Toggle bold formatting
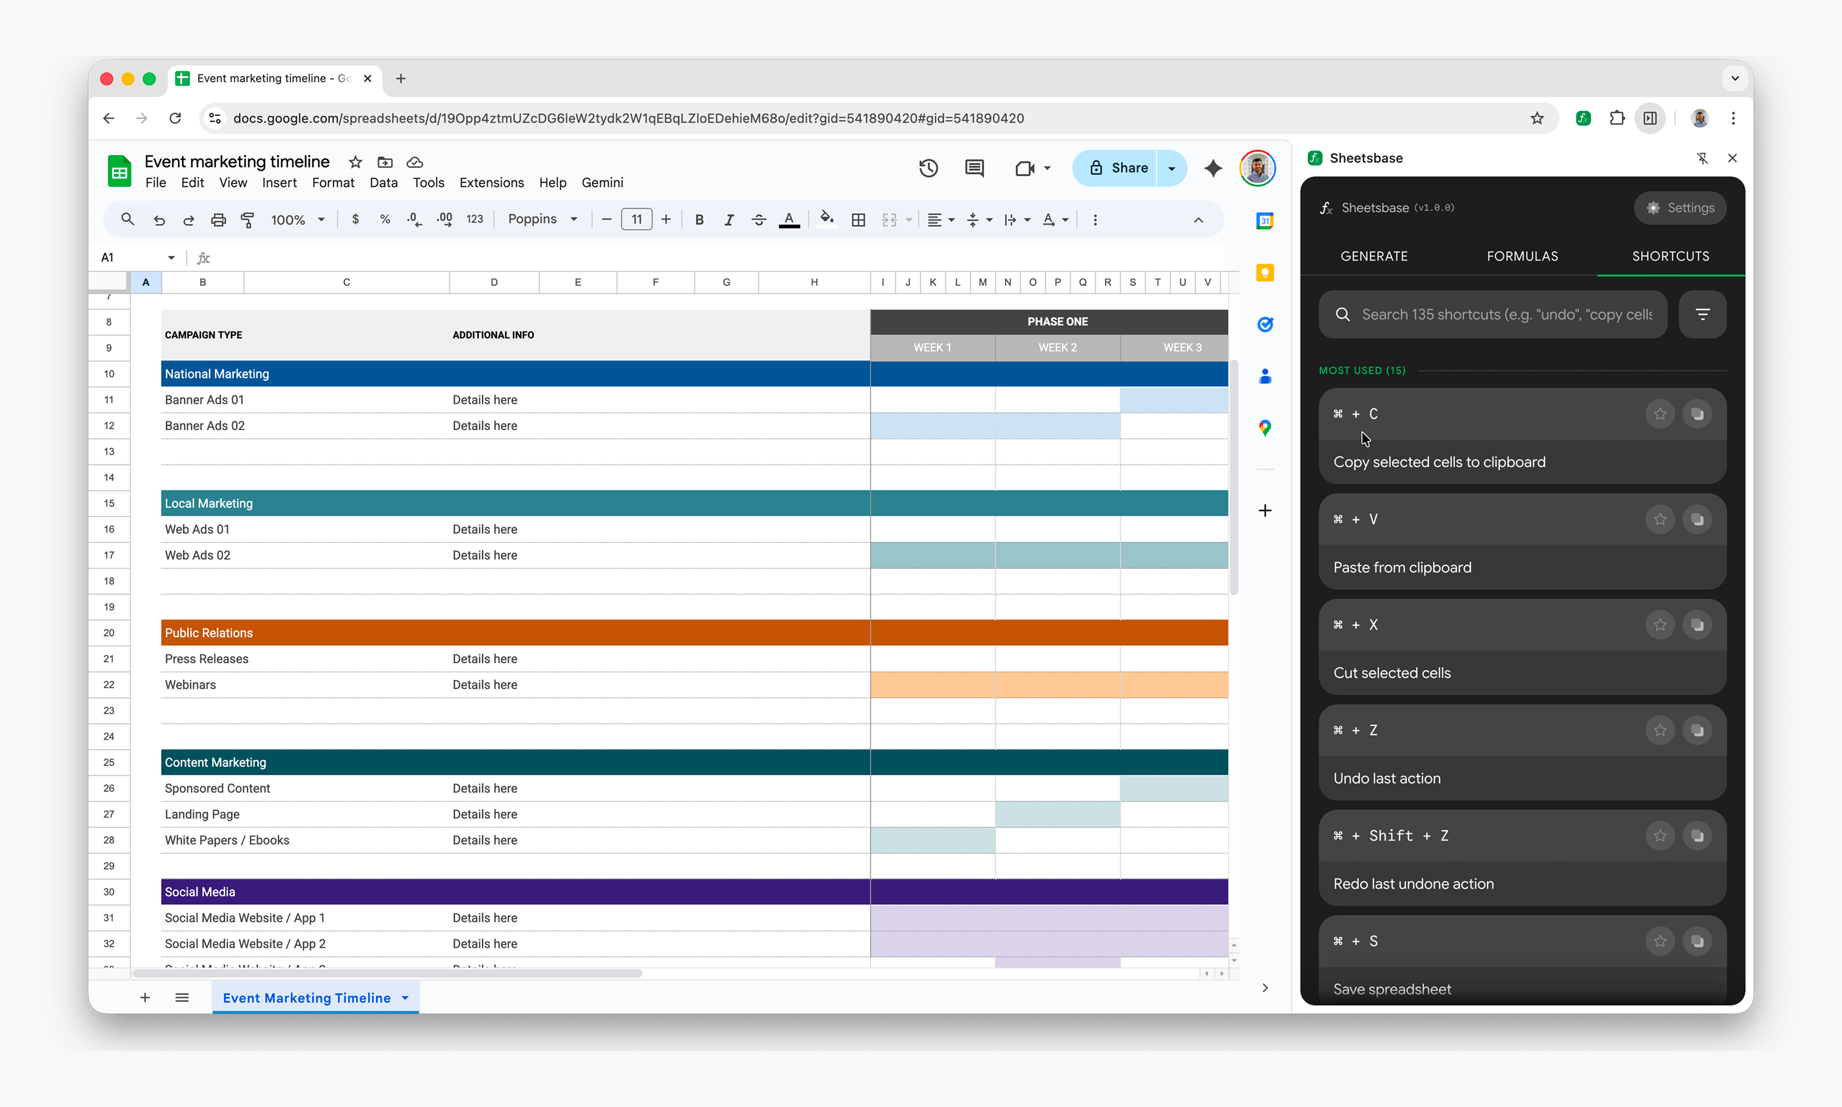This screenshot has height=1107, width=1842. click(x=699, y=219)
